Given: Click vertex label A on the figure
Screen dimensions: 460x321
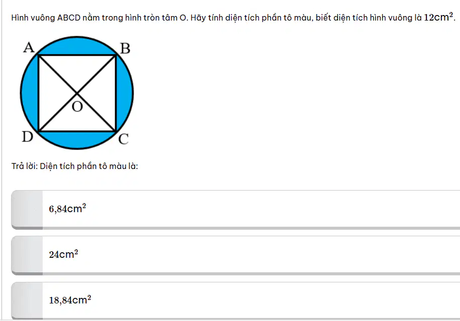Looking at the screenshot, I should [29, 48].
